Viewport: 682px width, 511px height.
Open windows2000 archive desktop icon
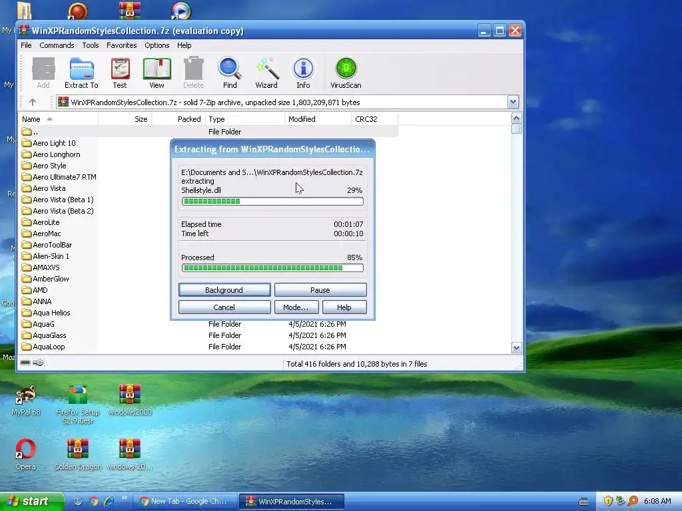[x=130, y=400]
